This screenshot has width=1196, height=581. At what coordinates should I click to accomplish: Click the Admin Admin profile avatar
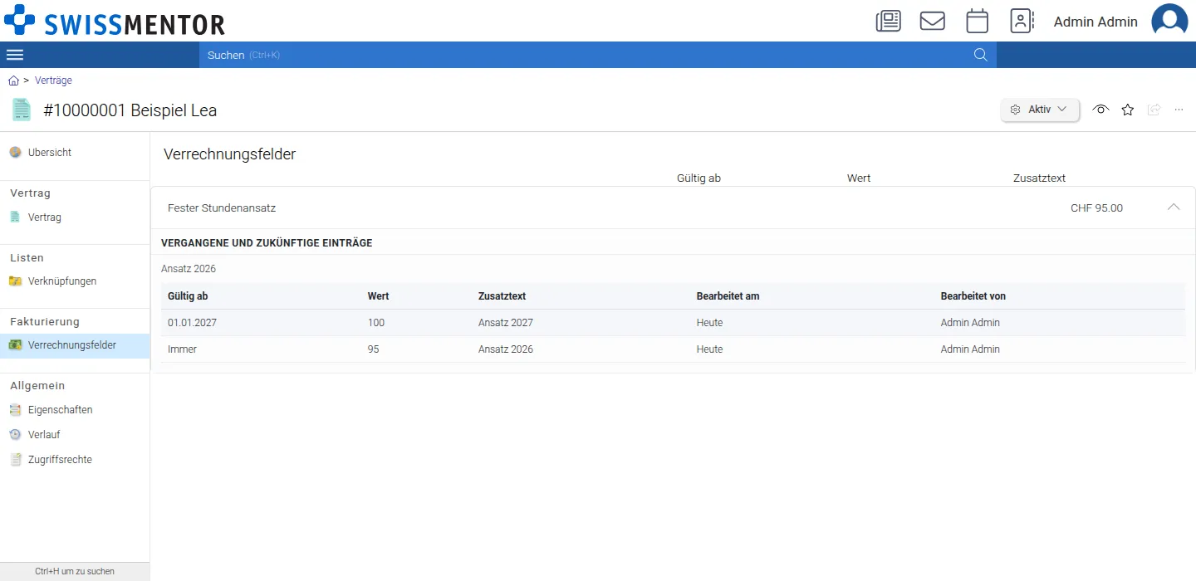[x=1169, y=21]
